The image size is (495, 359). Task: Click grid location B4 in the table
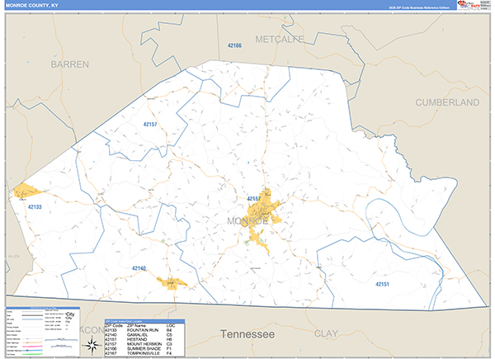tap(169, 330)
